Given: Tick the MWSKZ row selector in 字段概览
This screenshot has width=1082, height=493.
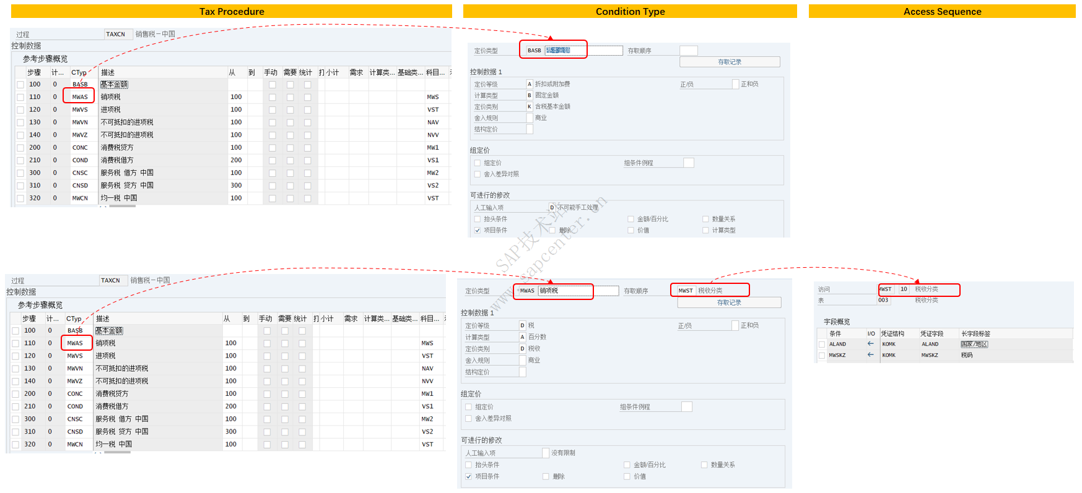Looking at the screenshot, I should pos(822,356).
